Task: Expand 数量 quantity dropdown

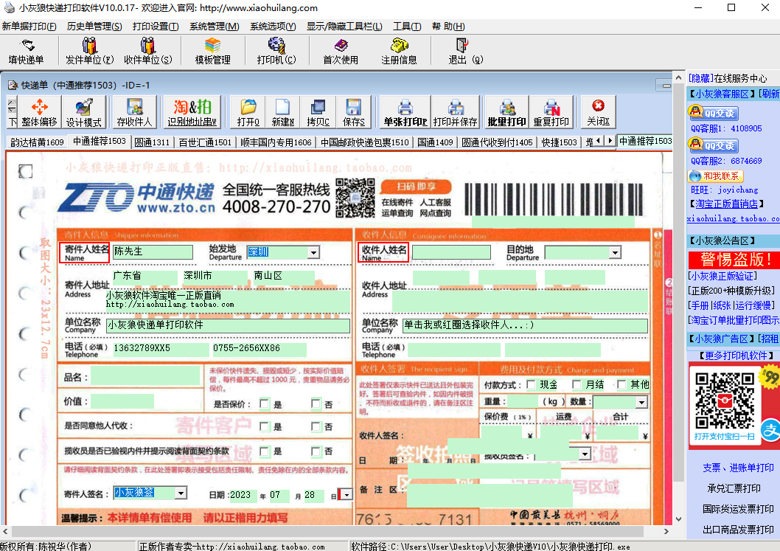Action: tap(641, 402)
